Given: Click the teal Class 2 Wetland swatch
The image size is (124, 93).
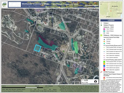Looking at the screenshot, I should pyautogui.click(x=104, y=31).
